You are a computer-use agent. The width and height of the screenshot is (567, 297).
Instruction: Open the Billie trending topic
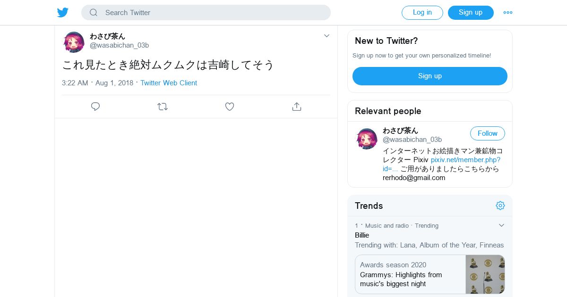click(x=362, y=235)
